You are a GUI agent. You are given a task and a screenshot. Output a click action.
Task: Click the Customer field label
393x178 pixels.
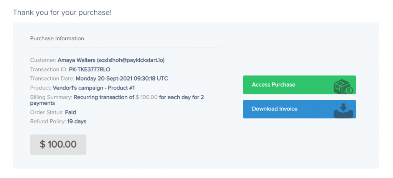coord(43,60)
